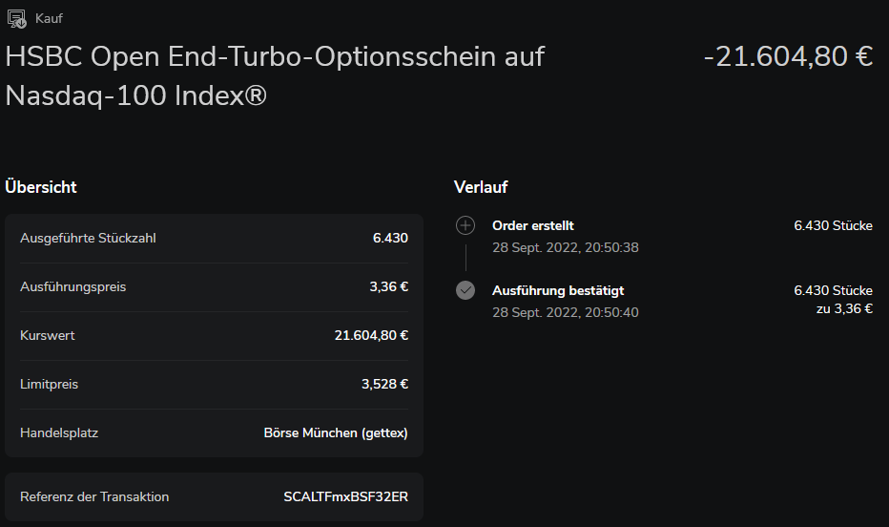The height and width of the screenshot is (527, 889).
Task: Click the Handelsplatz row label
Action: [59, 432]
